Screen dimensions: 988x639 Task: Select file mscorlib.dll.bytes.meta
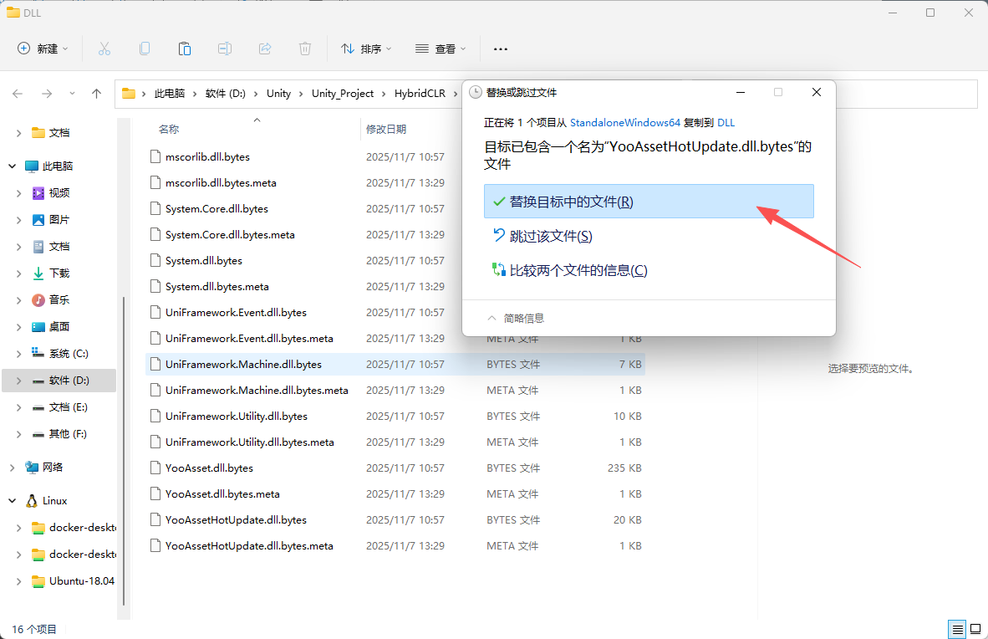pyautogui.click(x=221, y=183)
